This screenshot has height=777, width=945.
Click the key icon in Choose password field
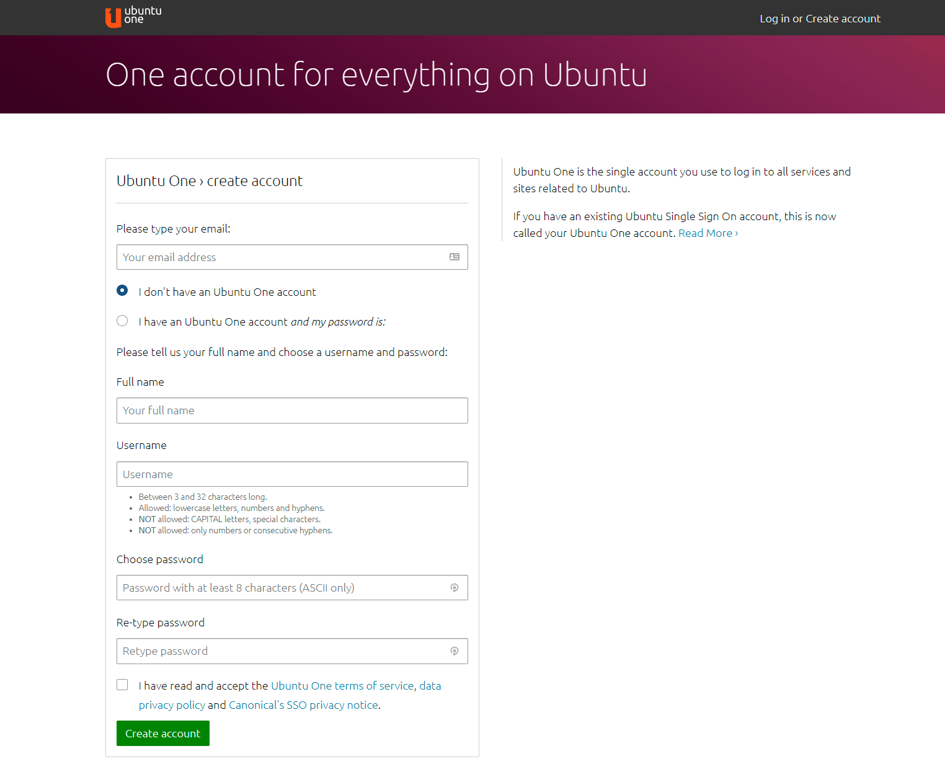(455, 588)
